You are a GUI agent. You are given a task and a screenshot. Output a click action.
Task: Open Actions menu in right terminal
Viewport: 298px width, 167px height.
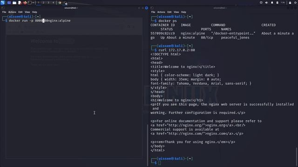coord(161,12)
